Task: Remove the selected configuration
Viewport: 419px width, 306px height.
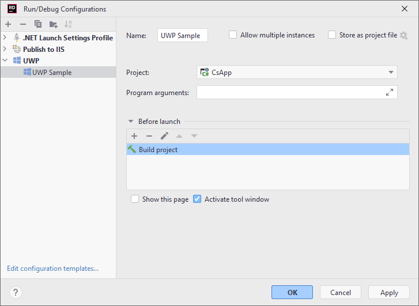Action: (23, 24)
